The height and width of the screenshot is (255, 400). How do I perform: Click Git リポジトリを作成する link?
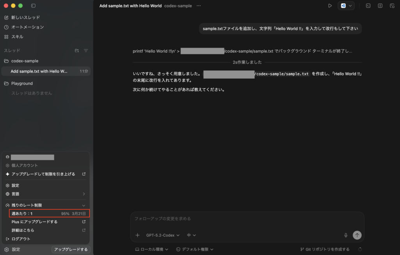[325, 249]
